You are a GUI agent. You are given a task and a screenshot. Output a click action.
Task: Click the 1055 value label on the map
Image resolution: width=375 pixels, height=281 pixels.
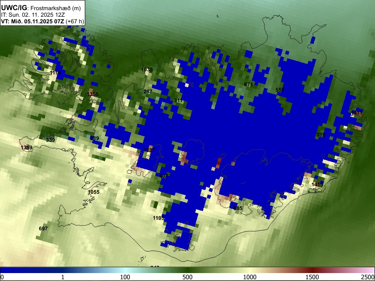tap(94, 192)
